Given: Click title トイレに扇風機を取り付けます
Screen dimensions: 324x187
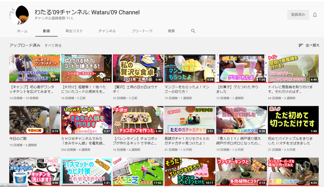Looking at the screenshot, I should 291,89.
